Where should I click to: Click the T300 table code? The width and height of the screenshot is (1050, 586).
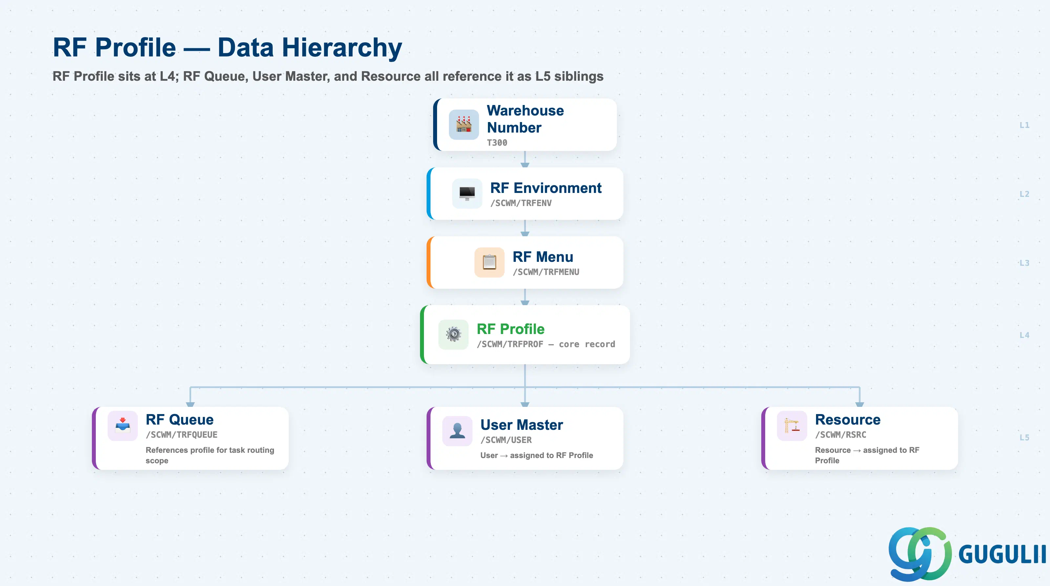(497, 143)
